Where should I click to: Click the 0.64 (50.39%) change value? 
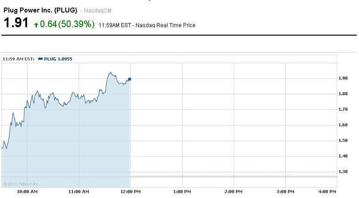coord(67,24)
